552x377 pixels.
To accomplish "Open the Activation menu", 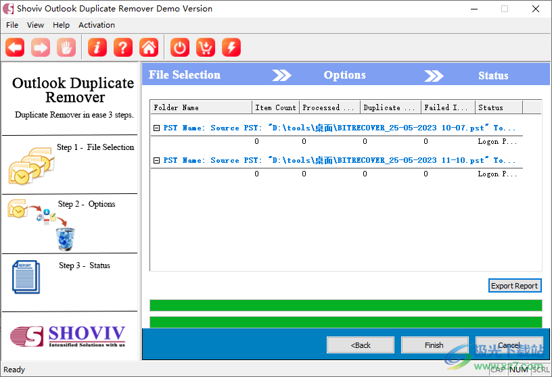I will pyautogui.click(x=97, y=25).
